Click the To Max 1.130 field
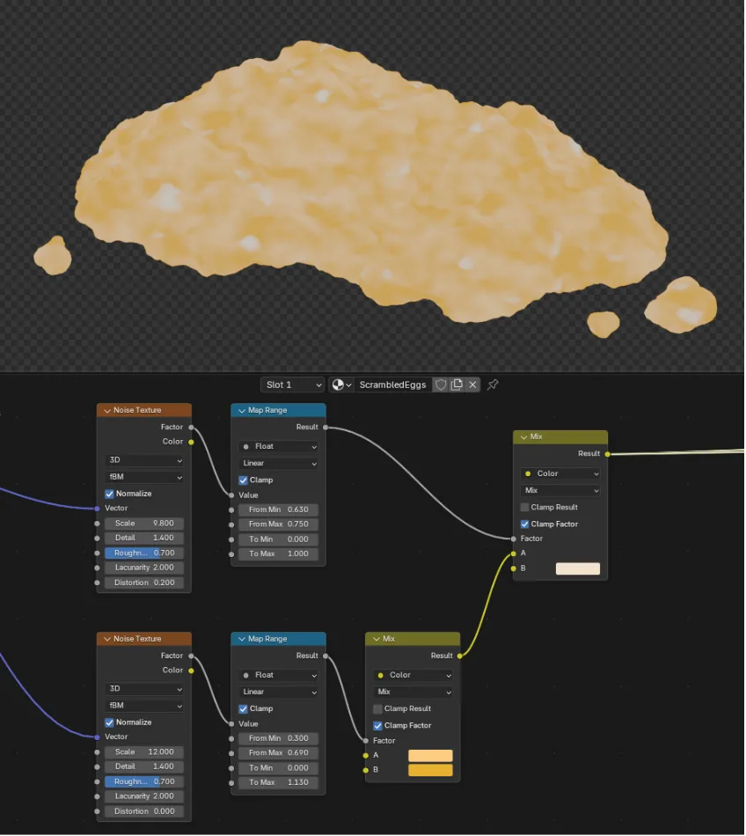This screenshot has width=746, height=836. [279, 783]
